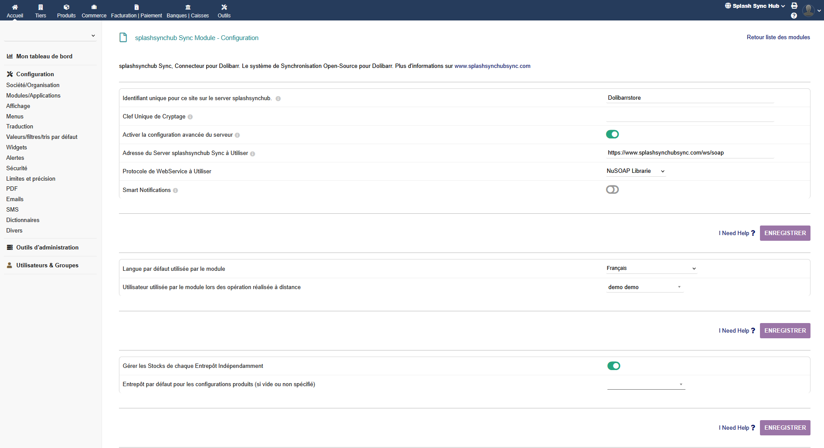Click the first ENREGISTRER button

click(785, 233)
